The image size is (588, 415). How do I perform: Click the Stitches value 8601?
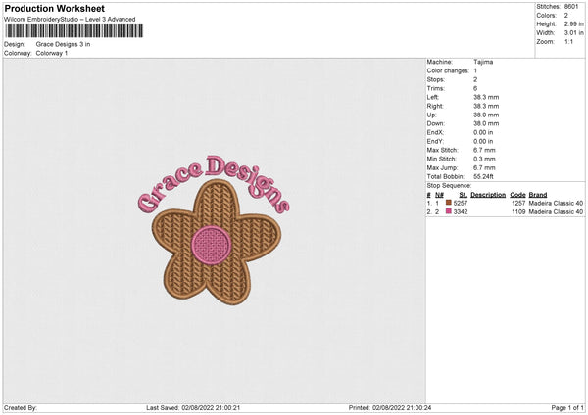(571, 7)
